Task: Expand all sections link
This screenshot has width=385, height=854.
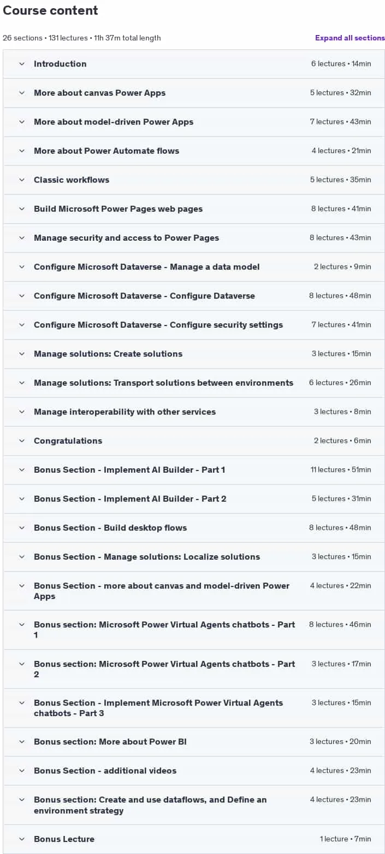Action: (350, 38)
